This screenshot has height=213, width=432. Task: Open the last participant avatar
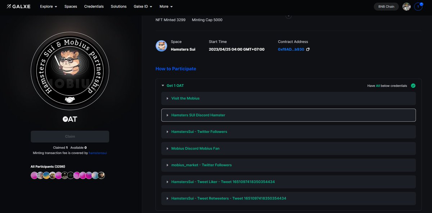pos(101,175)
